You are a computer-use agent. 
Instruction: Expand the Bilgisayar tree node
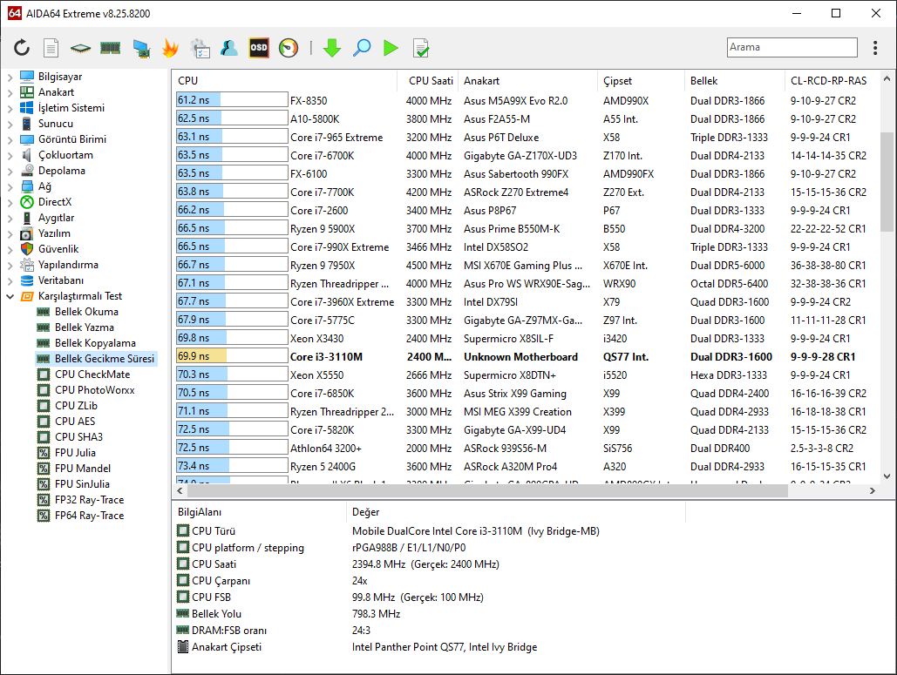[x=10, y=77]
